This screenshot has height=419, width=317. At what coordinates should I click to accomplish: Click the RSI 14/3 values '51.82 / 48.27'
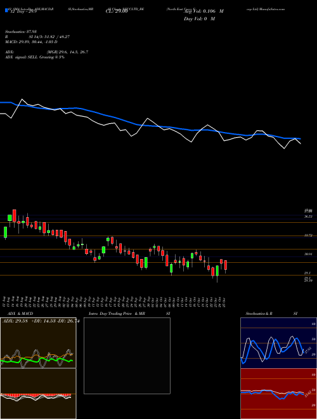tap(56, 37)
